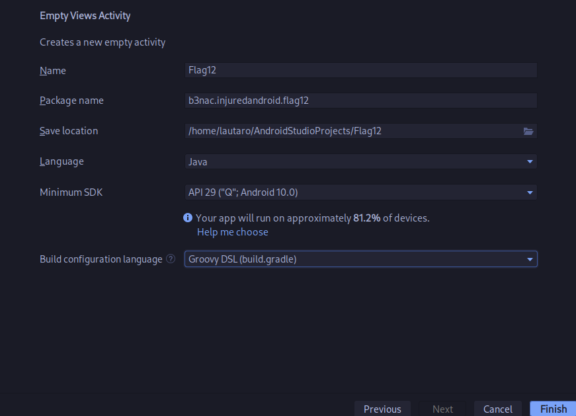
Task: Expand the Language dropdown arrow
Action: tap(530, 161)
